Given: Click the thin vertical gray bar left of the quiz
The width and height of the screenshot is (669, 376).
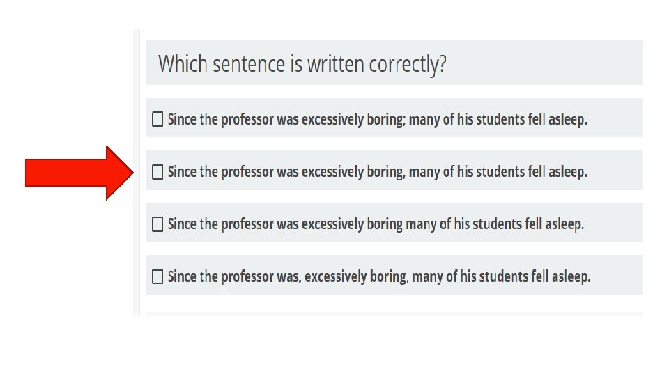Looking at the screenshot, I should click(x=137, y=173).
